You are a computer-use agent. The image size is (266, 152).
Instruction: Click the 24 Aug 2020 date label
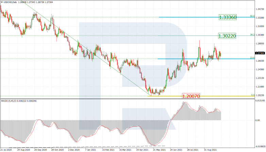23,150
